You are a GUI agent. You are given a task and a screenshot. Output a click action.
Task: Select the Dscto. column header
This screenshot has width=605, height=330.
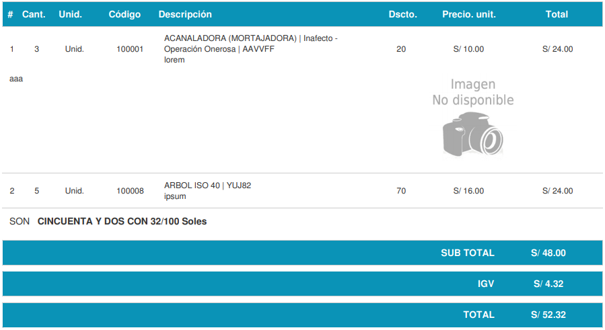pyautogui.click(x=402, y=14)
